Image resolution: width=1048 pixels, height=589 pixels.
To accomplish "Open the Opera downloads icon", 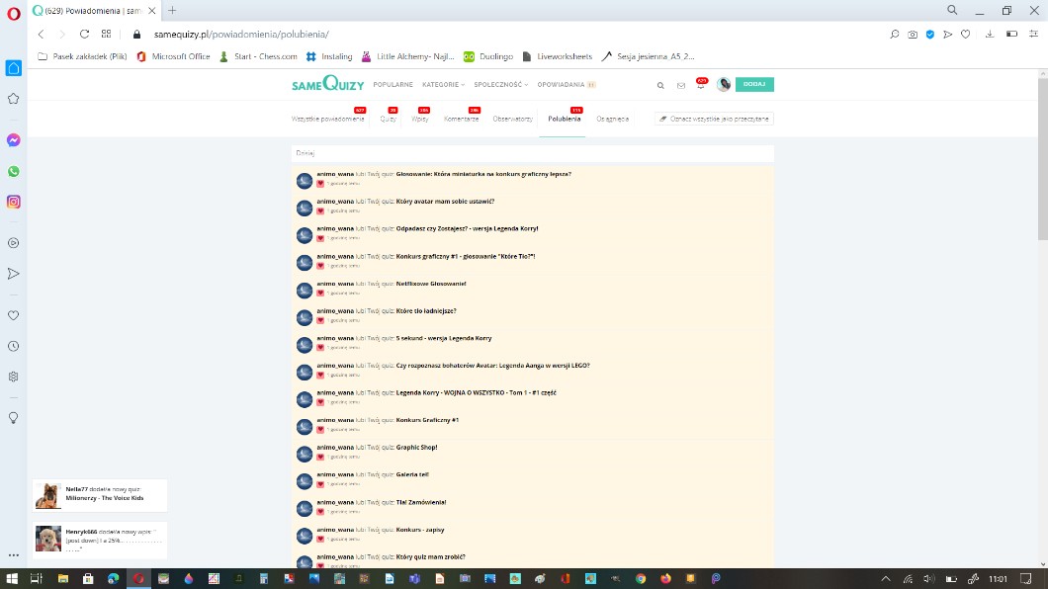I will click(x=990, y=34).
